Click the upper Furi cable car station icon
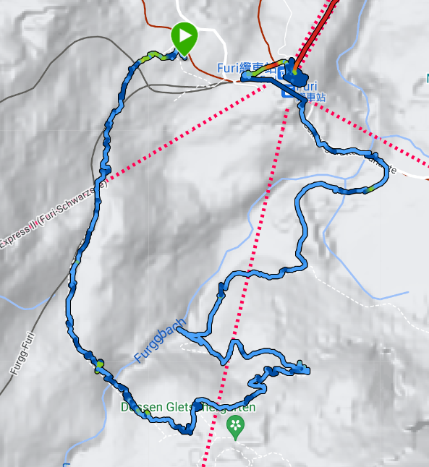This screenshot has height=467, width=429. 281,73
